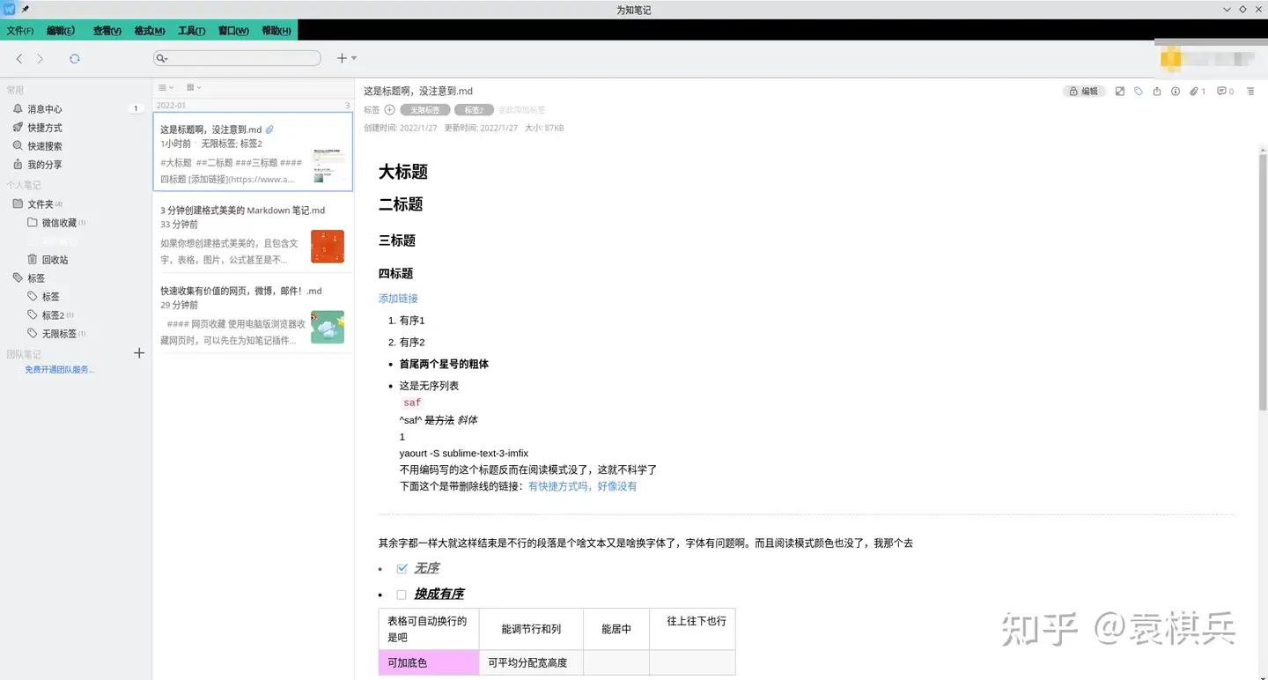Click the 文件夹 folder icon
This screenshot has height=680, width=1268.
(18, 204)
